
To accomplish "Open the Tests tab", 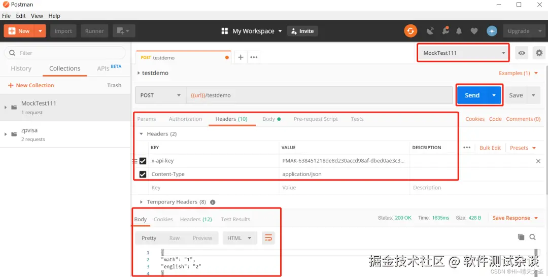I will 357,119.
